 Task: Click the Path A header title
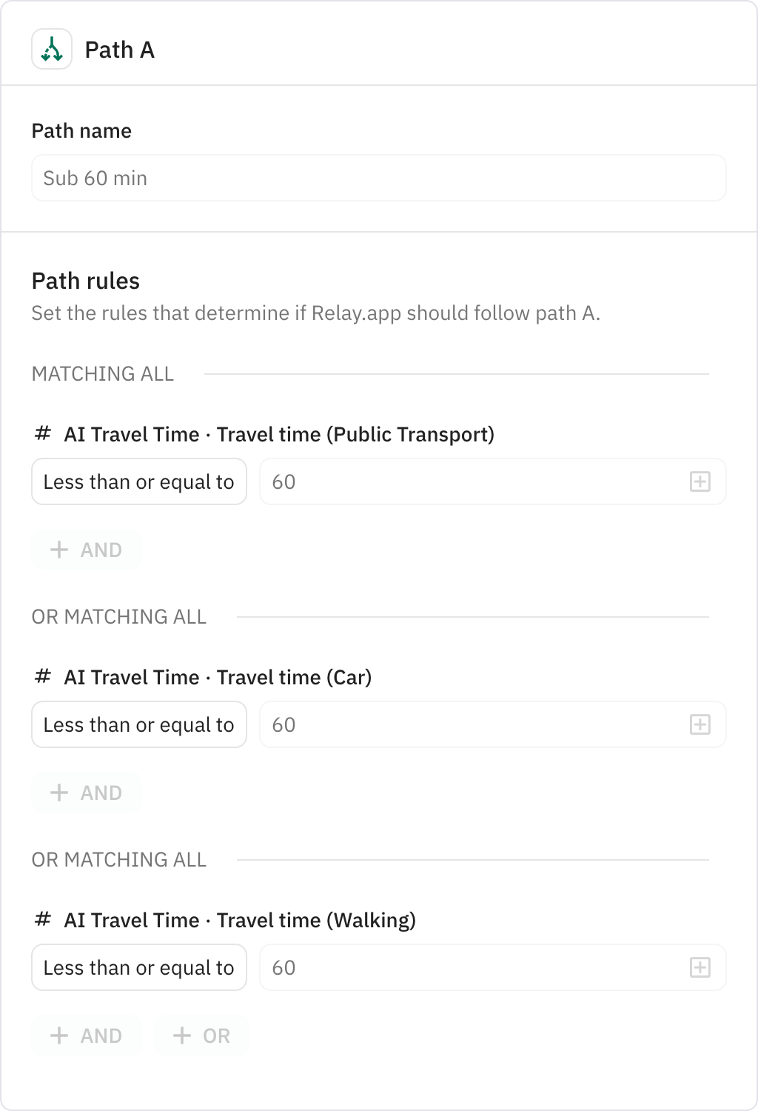(119, 50)
